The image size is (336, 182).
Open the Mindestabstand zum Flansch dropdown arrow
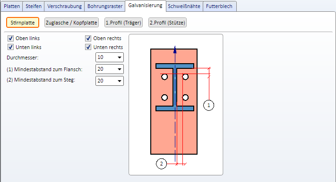coord(120,69)
